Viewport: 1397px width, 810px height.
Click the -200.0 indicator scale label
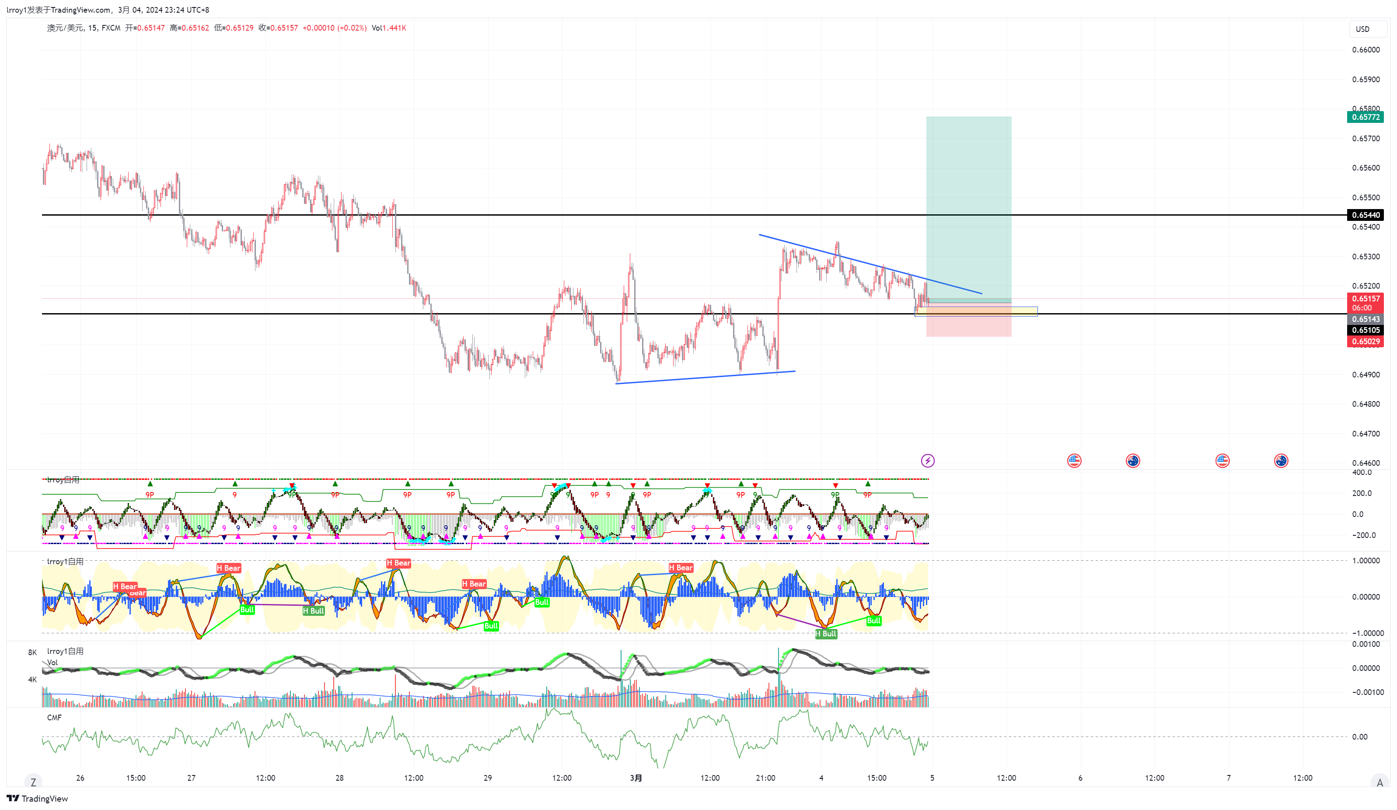1364,536
